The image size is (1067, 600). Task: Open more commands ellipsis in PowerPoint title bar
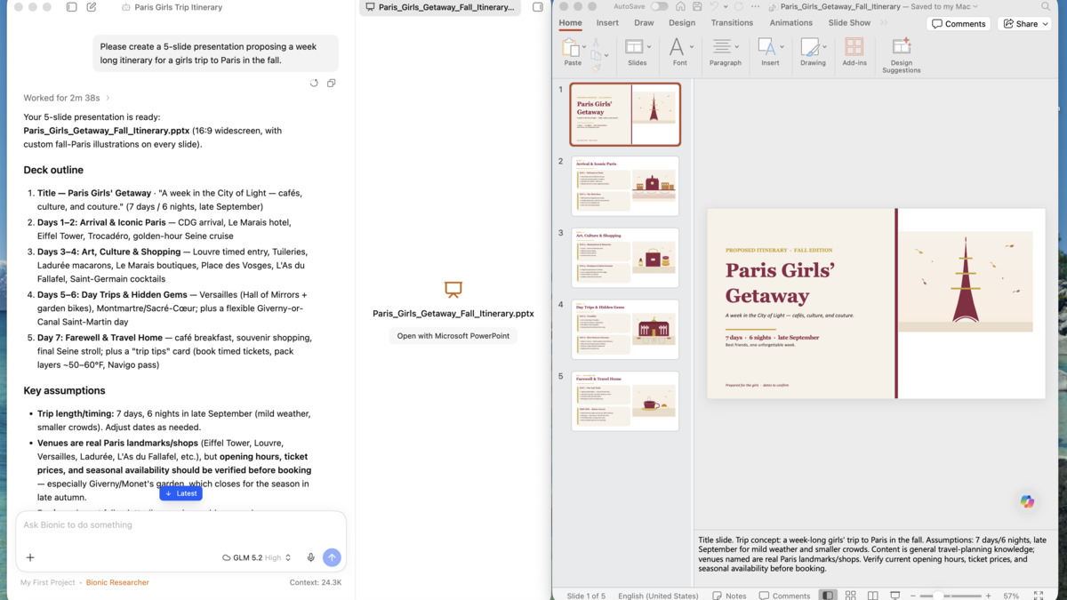756,6
